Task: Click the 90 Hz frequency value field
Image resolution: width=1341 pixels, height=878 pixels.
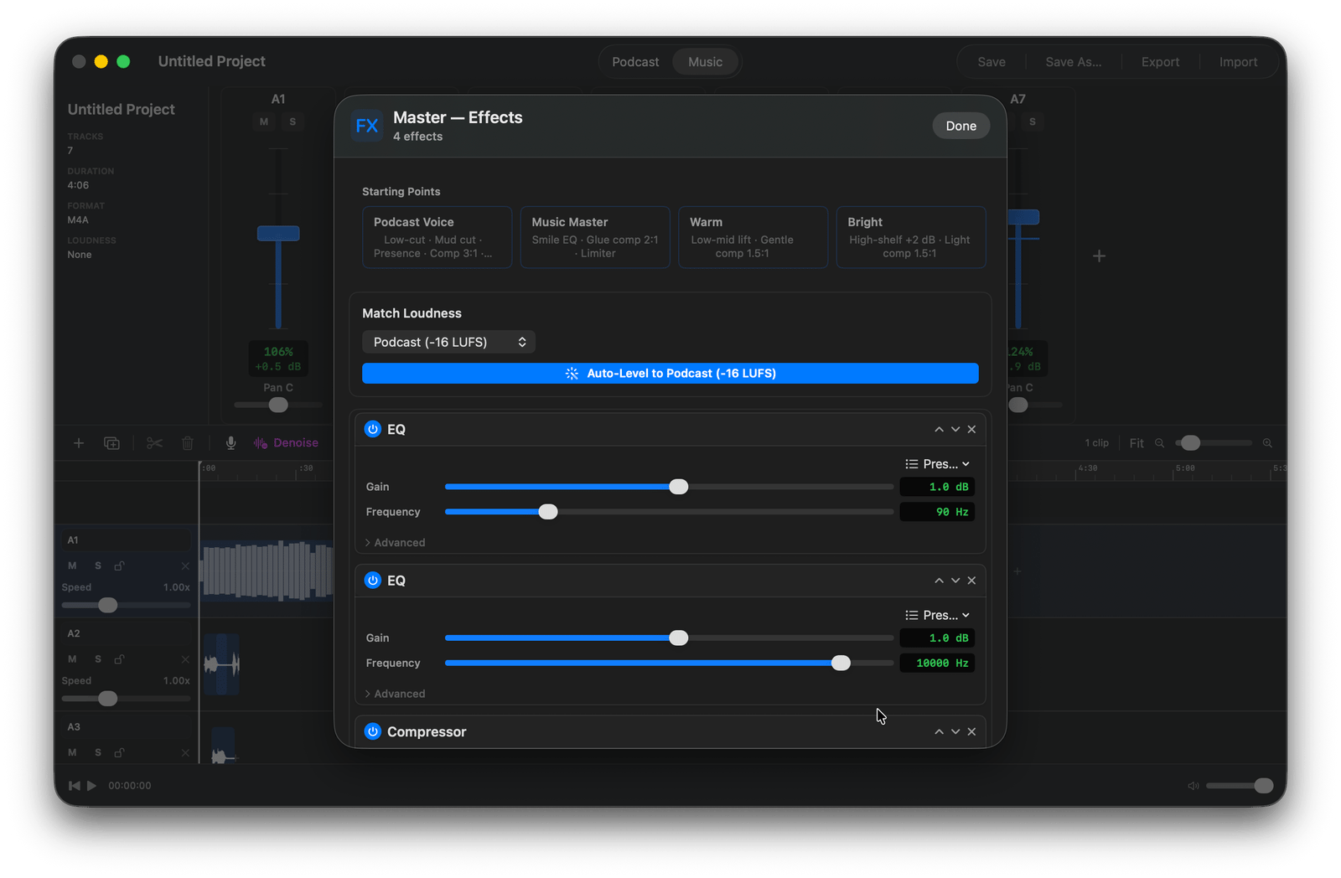Action: click(x=937, y=512)
